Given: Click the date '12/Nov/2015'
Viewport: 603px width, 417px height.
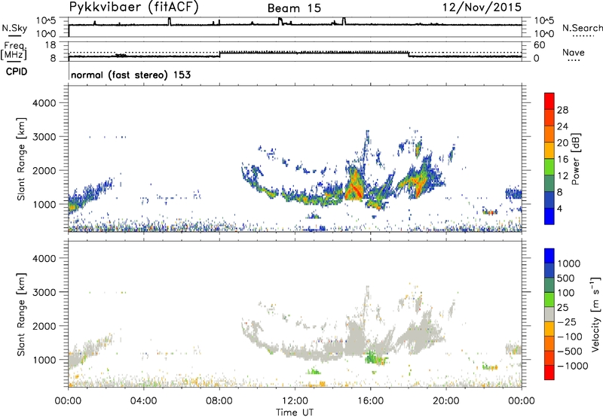Looking at the screenshot, I should [x=482, y=7].
